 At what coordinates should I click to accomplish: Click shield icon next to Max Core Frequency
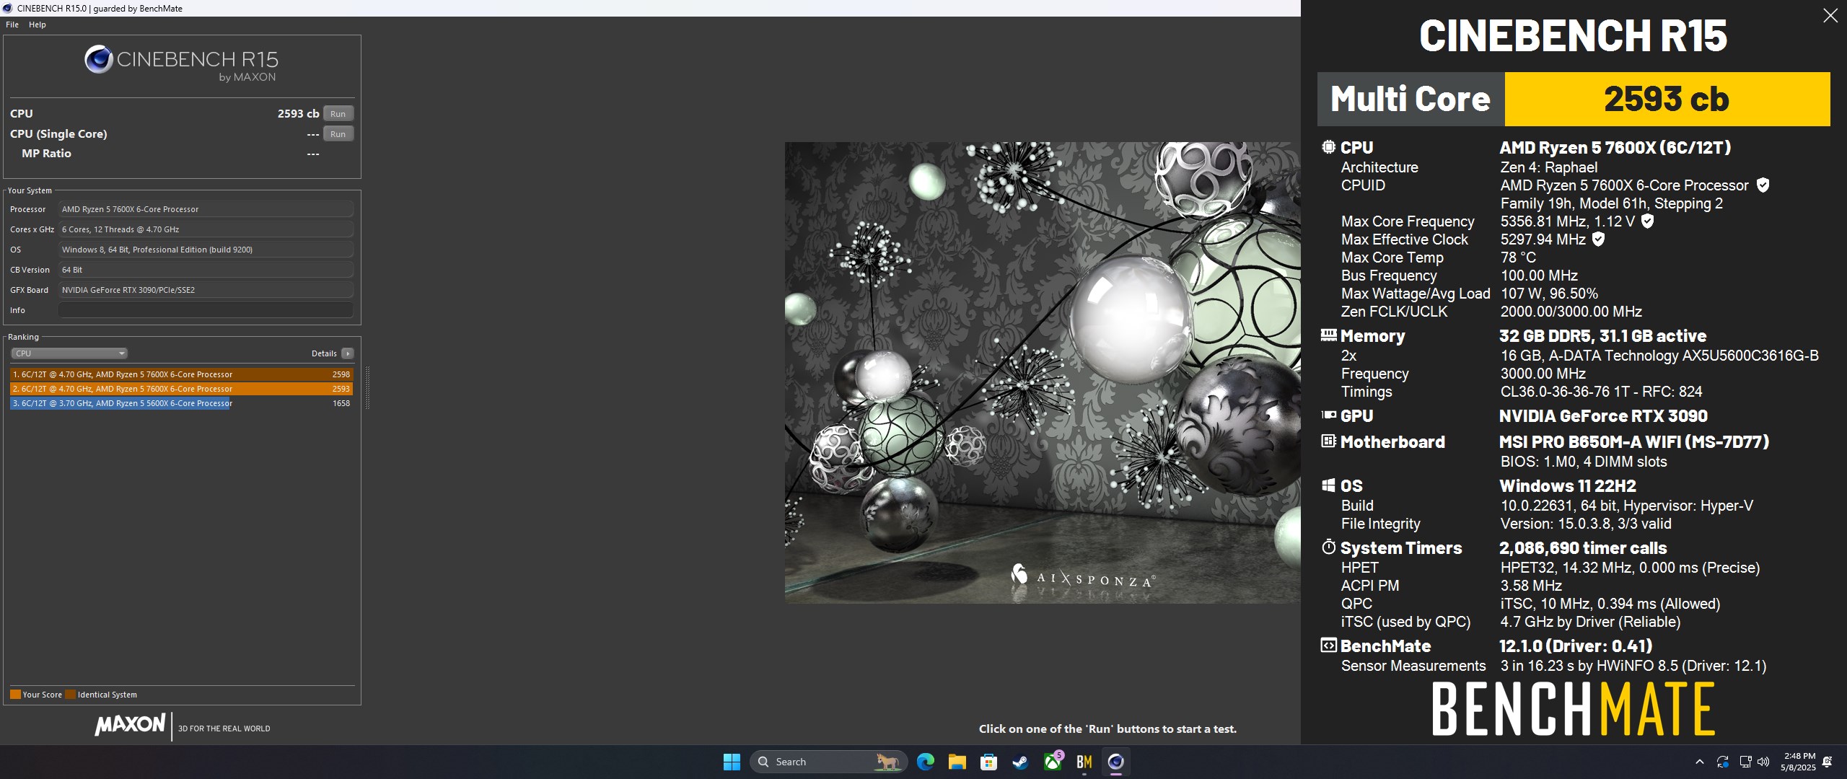pos(1647,221)
